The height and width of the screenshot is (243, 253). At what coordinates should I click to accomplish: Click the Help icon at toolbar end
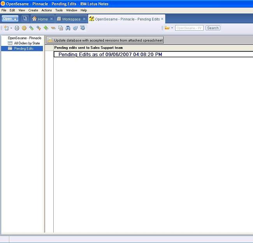coord(83,28)
